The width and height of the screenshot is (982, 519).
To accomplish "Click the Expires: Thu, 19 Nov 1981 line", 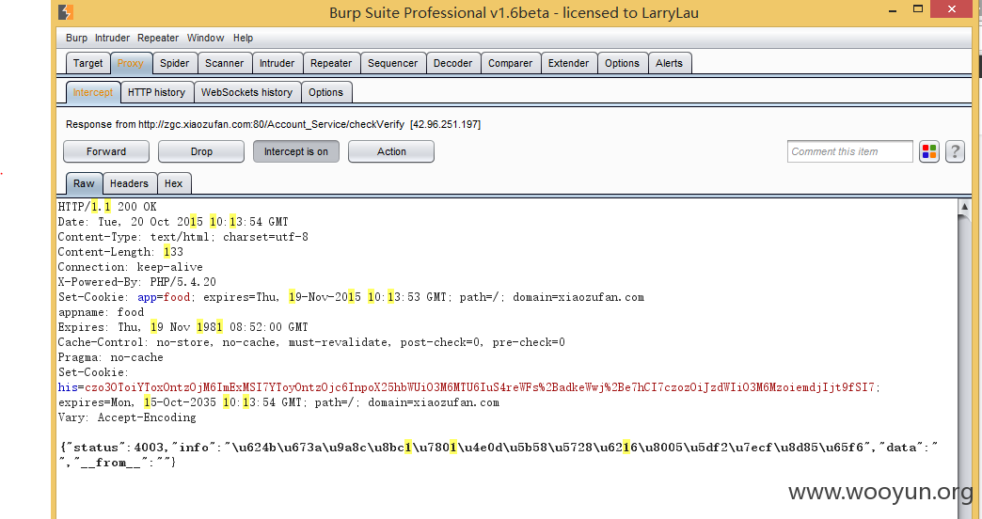I will coord(182,327).
